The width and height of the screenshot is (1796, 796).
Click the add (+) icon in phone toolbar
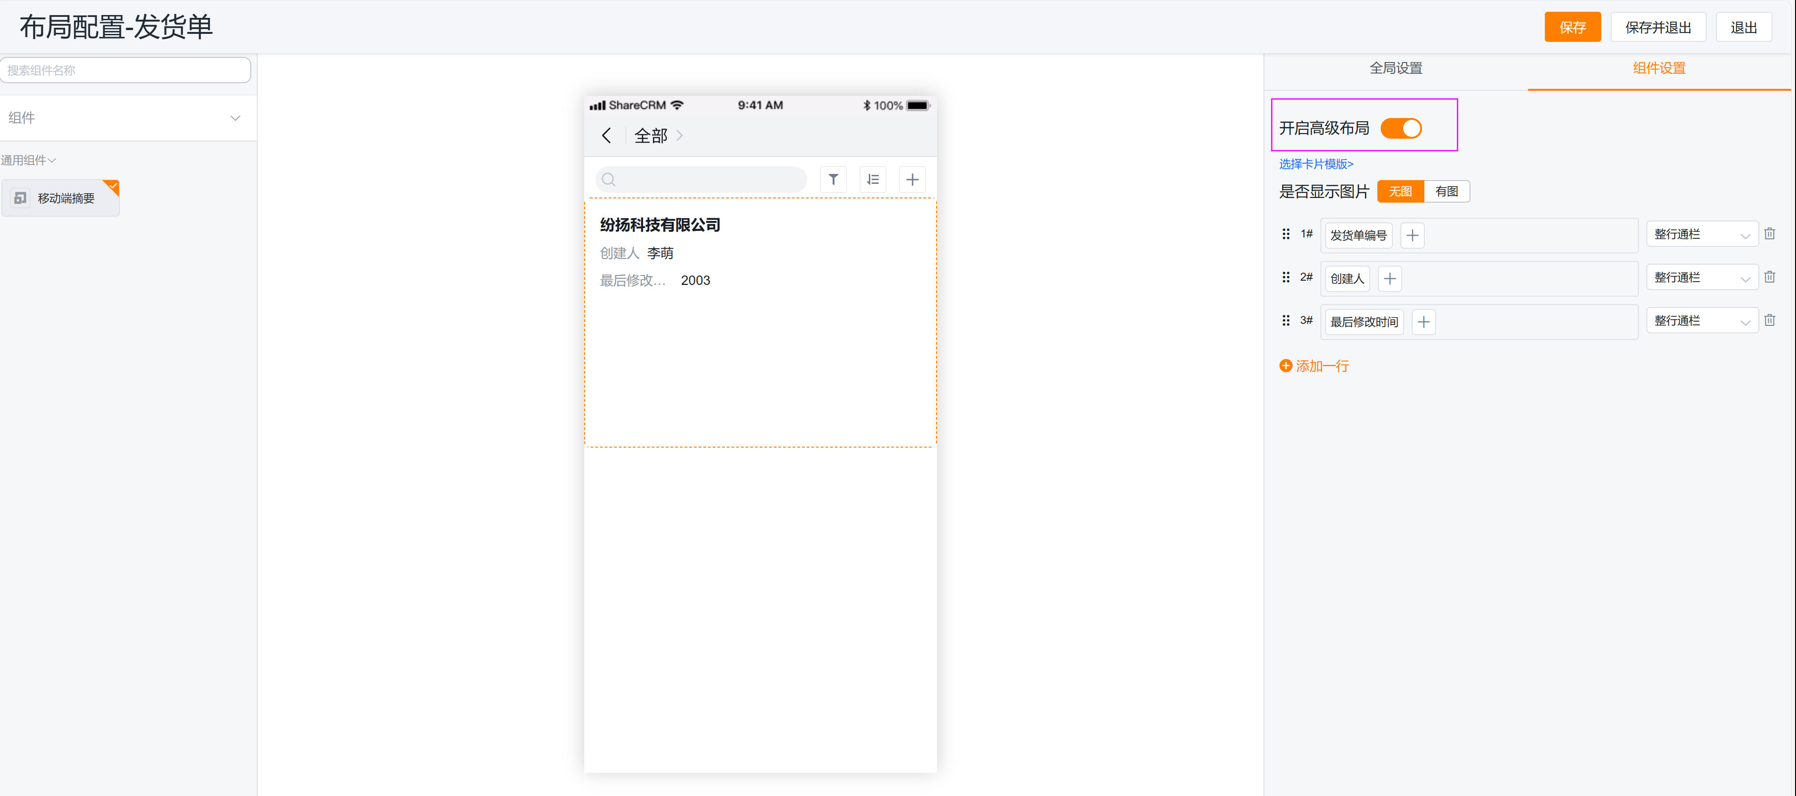[912, 179]
